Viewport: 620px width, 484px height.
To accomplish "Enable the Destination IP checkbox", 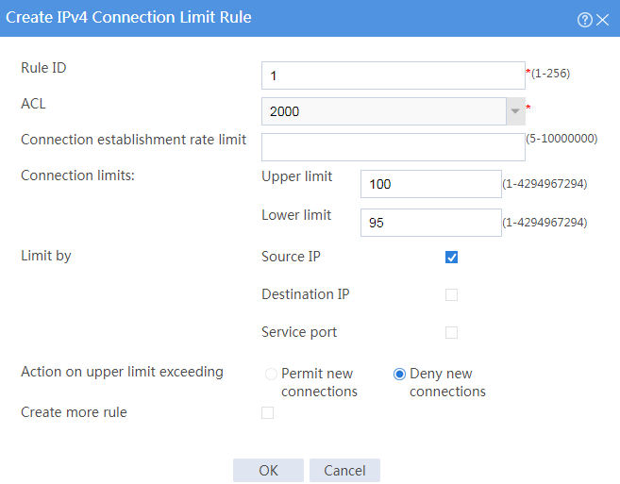I will pyautogui.click(x=451, y=294).
